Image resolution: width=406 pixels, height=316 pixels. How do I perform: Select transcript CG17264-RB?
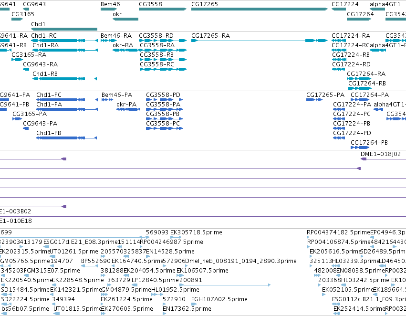(367, 84)
